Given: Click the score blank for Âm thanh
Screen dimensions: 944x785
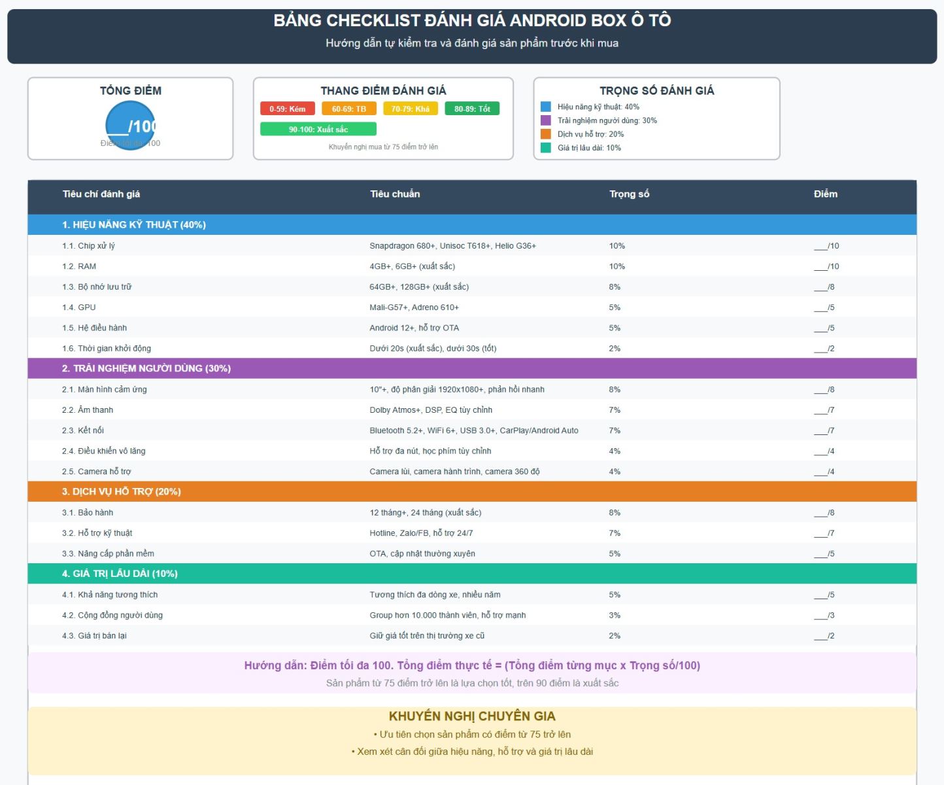Looking at the screenshot, I should click(x=824, y=410).
